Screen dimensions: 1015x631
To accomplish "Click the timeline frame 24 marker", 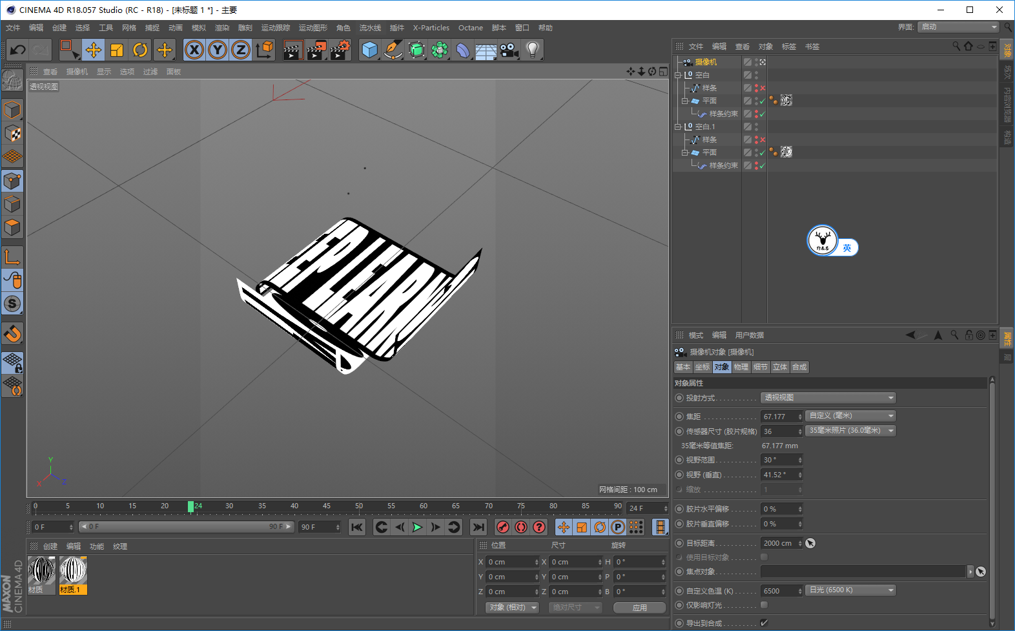I will coord(191,507).
